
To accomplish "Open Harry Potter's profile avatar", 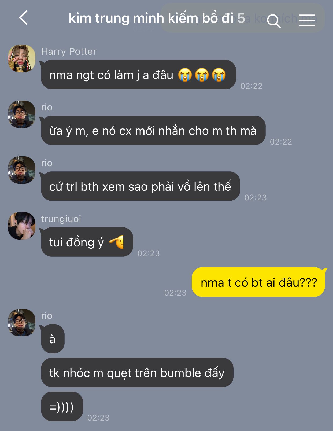I will (x=22, y=58).
